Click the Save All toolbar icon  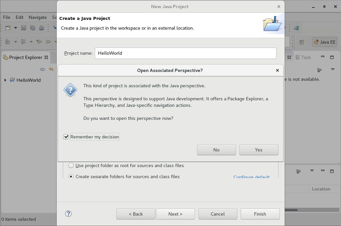(33, 28)
